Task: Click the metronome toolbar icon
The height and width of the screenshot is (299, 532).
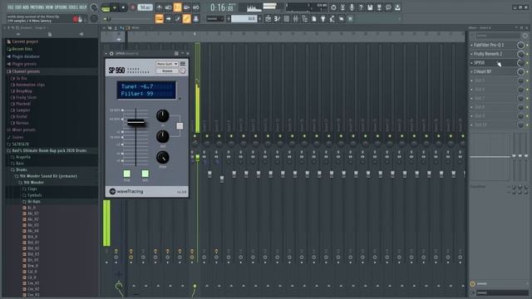Action: click(x=159, y=7)
